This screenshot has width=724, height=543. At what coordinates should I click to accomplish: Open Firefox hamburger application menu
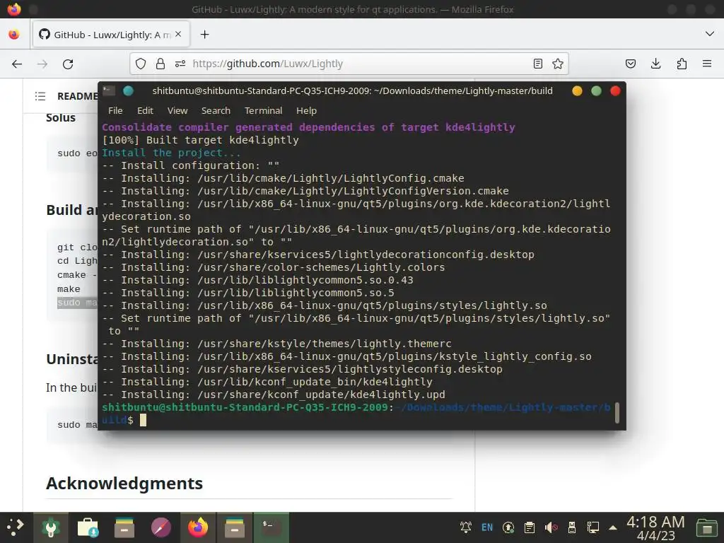pyautogui.click(x=707, y=64)
